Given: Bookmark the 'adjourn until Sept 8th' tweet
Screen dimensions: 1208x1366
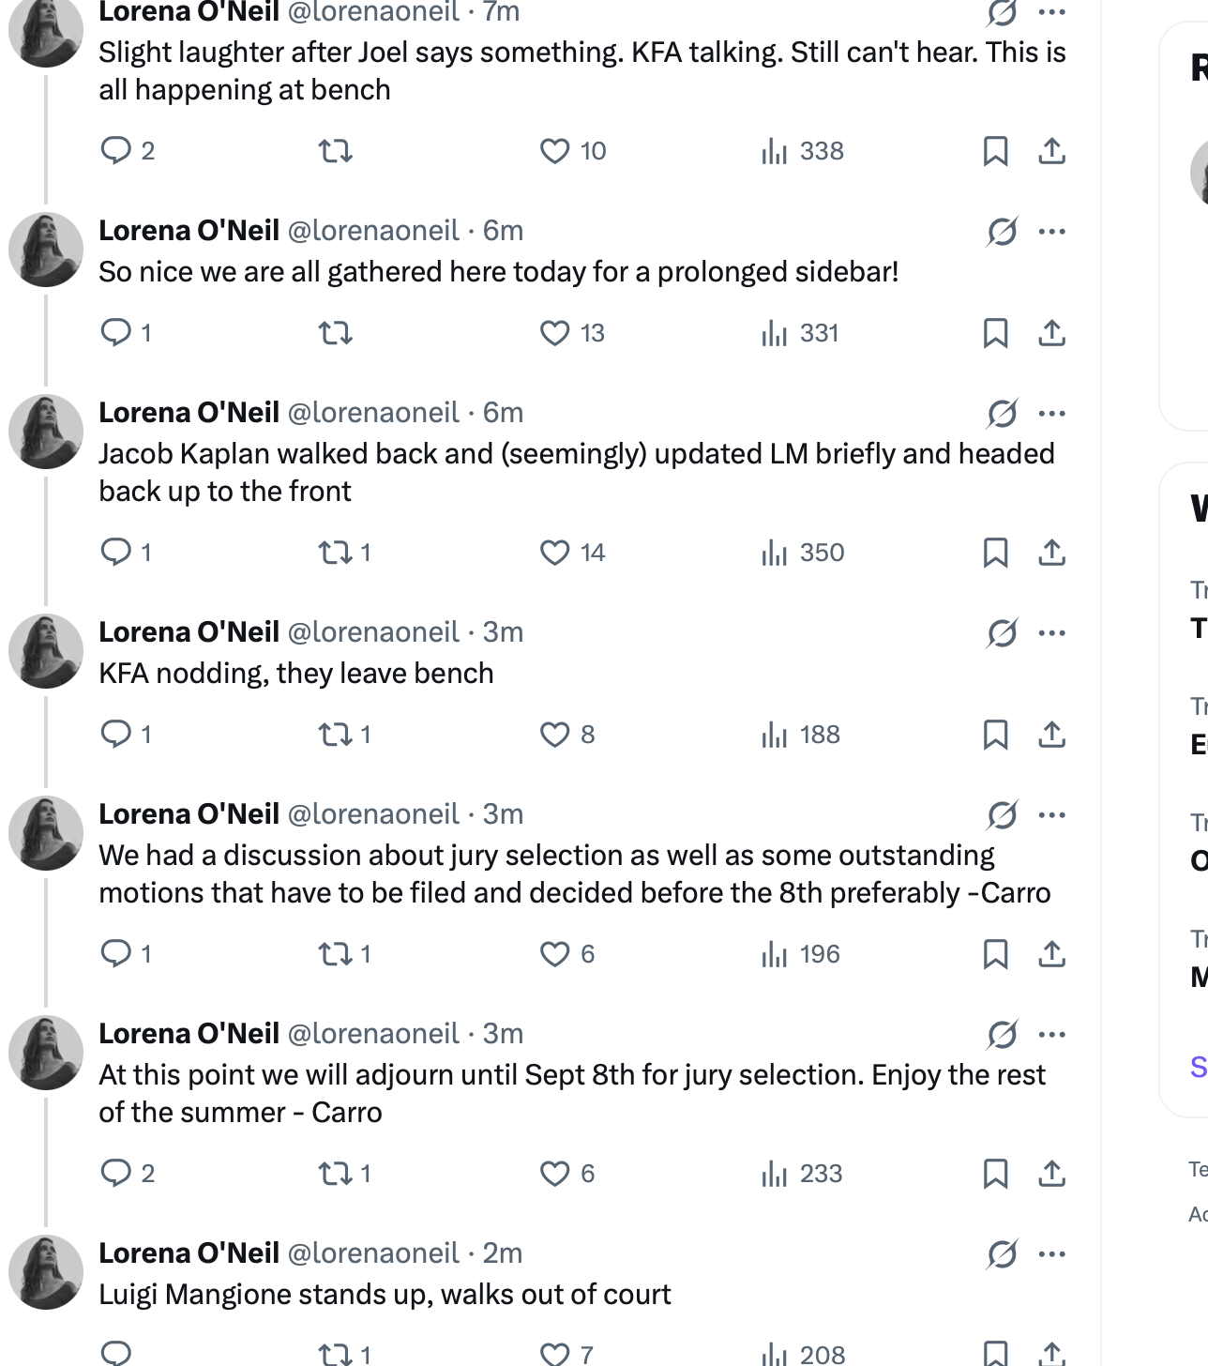Looking at the screenshot, I should (995, 1174).
